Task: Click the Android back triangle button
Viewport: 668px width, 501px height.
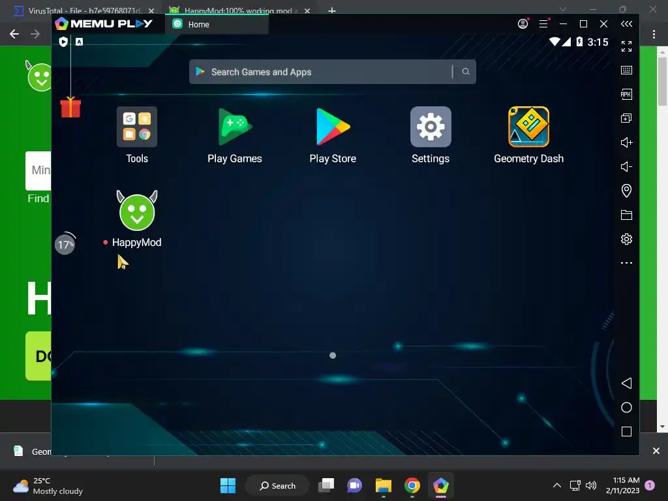Action: [x=626, y=384]
